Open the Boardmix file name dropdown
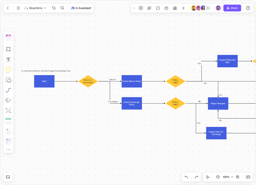This screenshot has width=256, height=185. click(35, 8)
